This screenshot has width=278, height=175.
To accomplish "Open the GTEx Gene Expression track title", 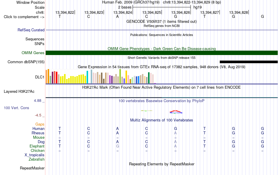I will click(162, 67).
